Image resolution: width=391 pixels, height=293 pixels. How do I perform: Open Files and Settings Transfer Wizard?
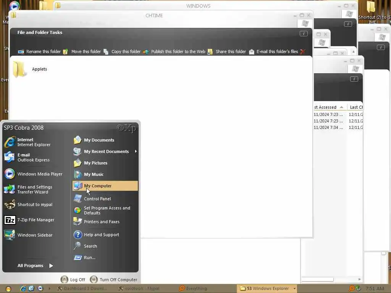(x=34, y=189)
